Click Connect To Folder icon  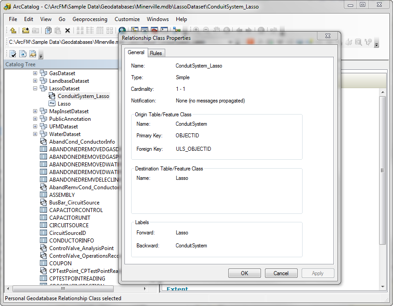coord(26,30)
